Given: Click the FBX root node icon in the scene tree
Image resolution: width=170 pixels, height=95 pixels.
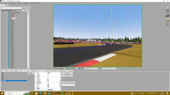Looking at the screenshot, I should coord(7,13).
